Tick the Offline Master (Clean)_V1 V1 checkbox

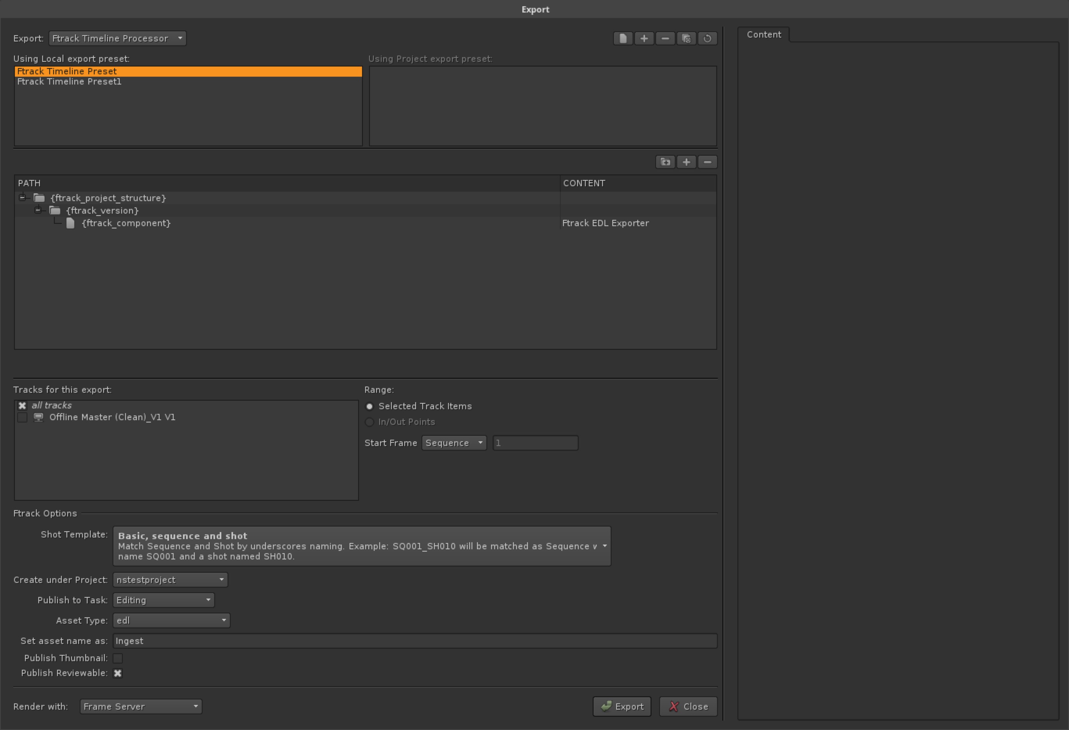coord(22,417)
